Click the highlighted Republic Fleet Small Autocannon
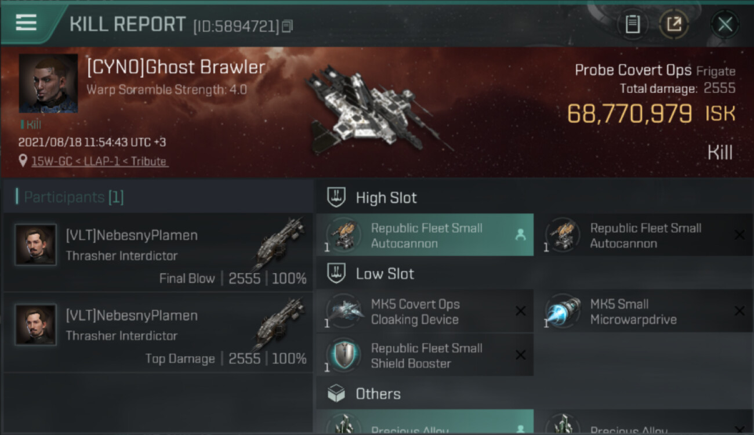754x435 pixels. (425, 235)
